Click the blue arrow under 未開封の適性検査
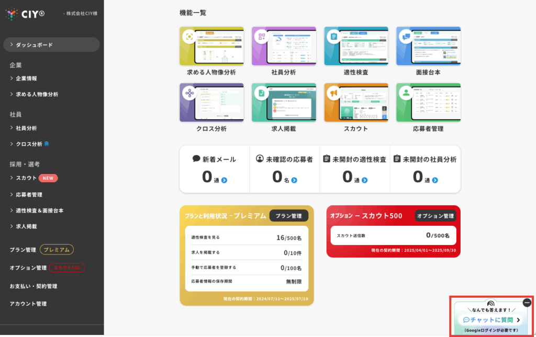 click(x=364, y=180)
